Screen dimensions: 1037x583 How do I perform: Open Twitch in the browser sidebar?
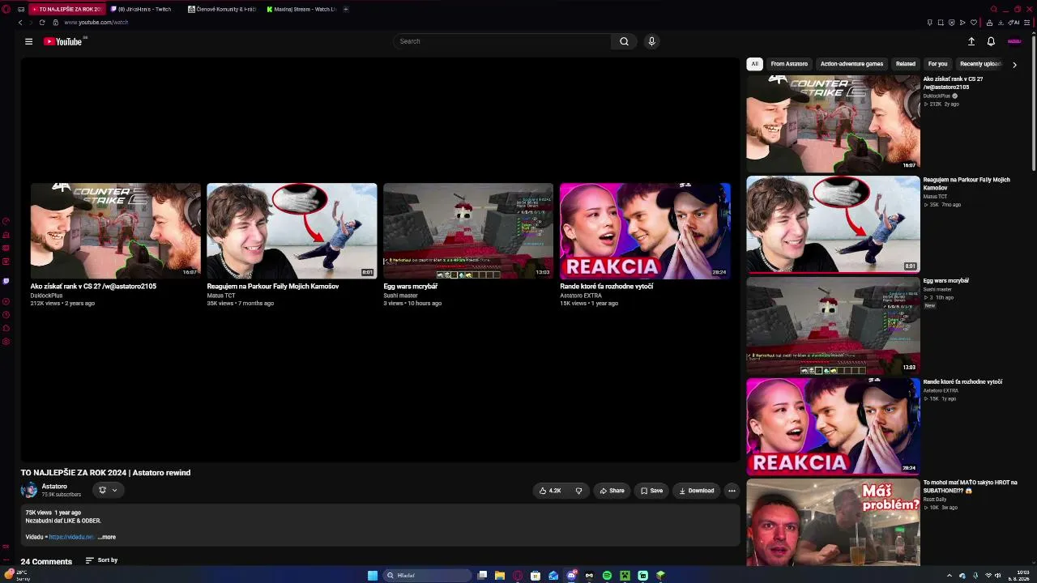click(6, 281)
